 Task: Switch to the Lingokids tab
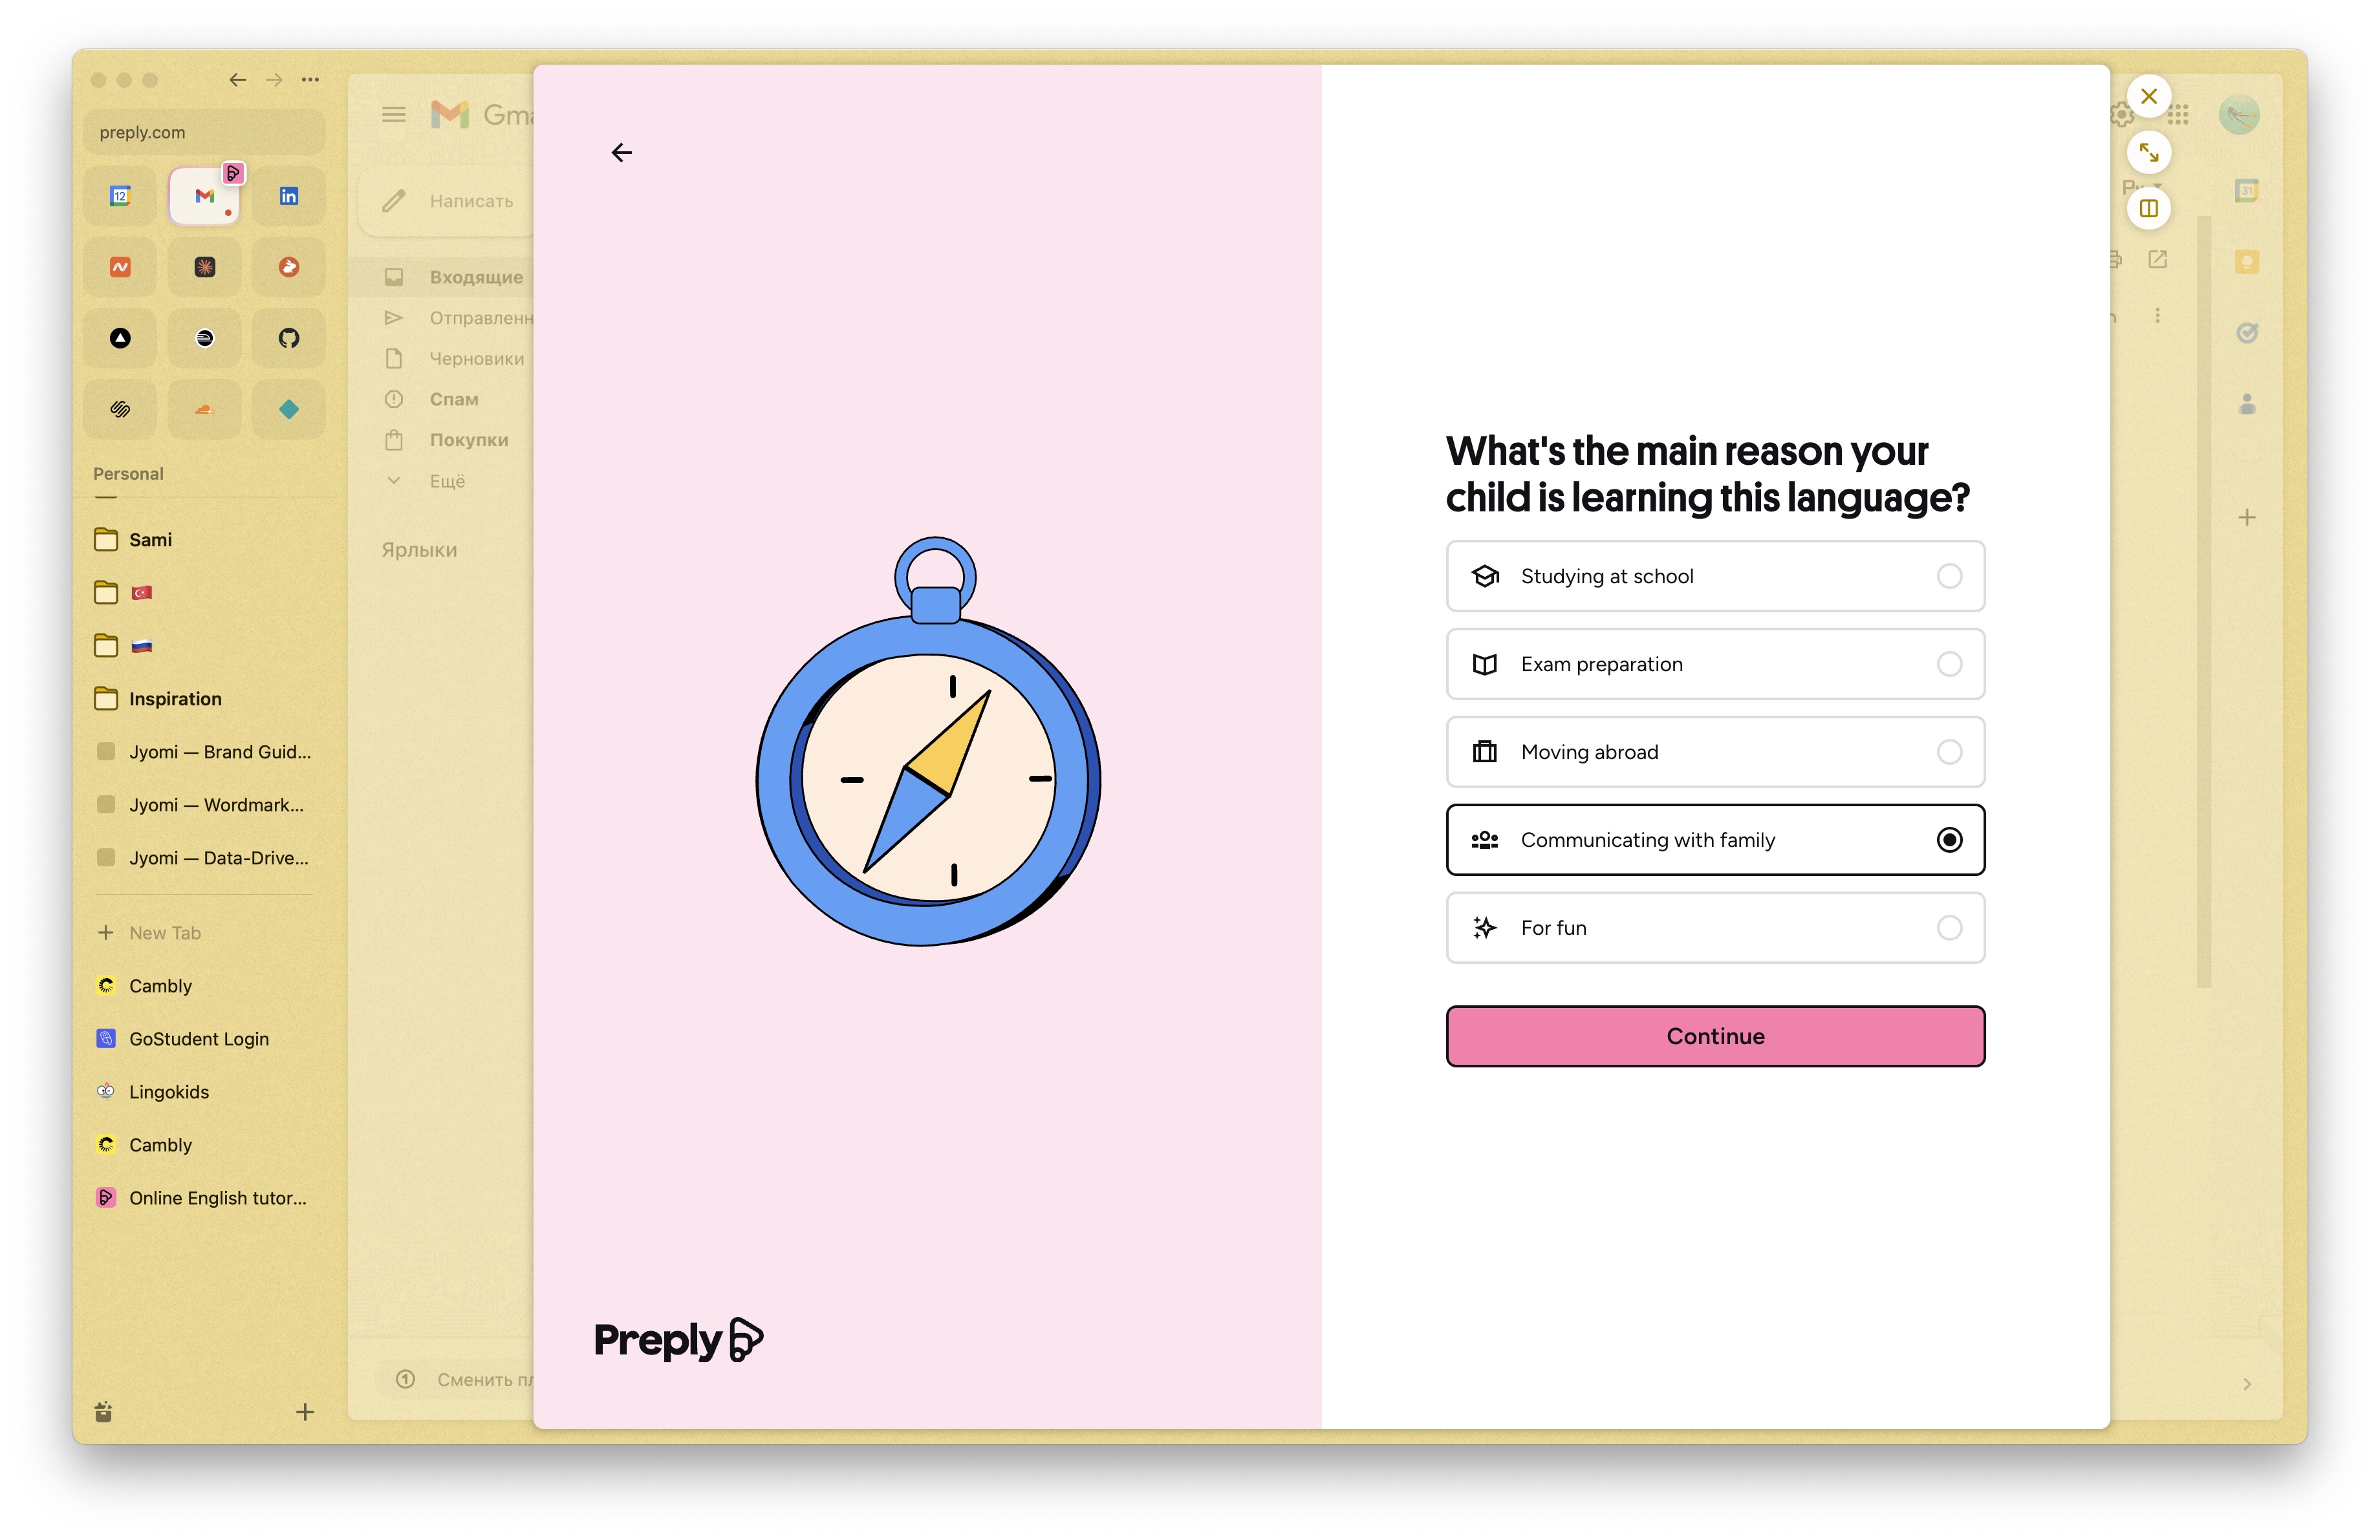pyautogui.click(x=168, y=1091)
